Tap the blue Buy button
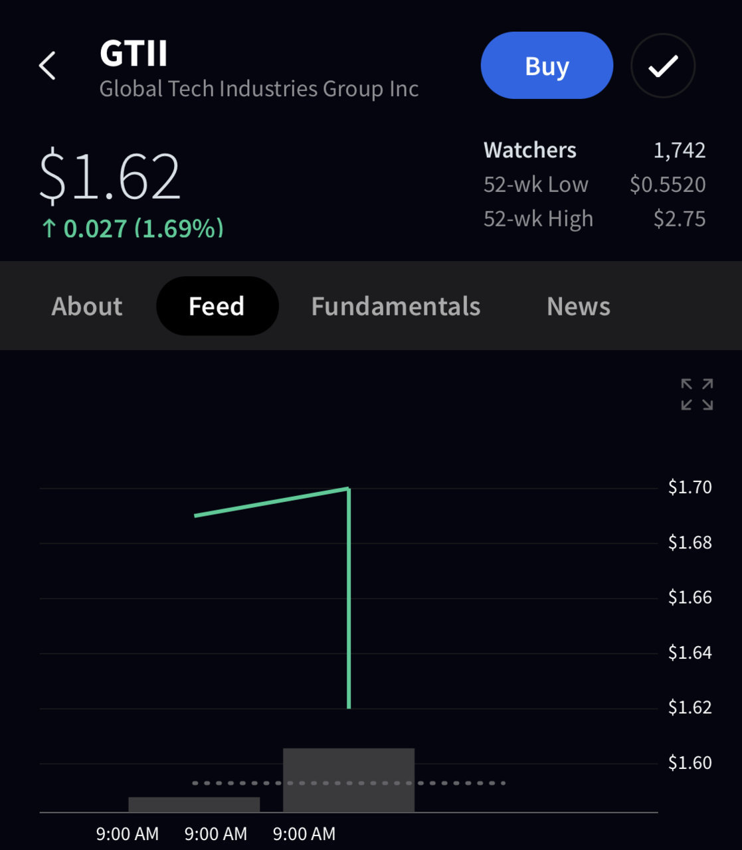Viewport: 742px width, 850px height. tap(547, 66)
